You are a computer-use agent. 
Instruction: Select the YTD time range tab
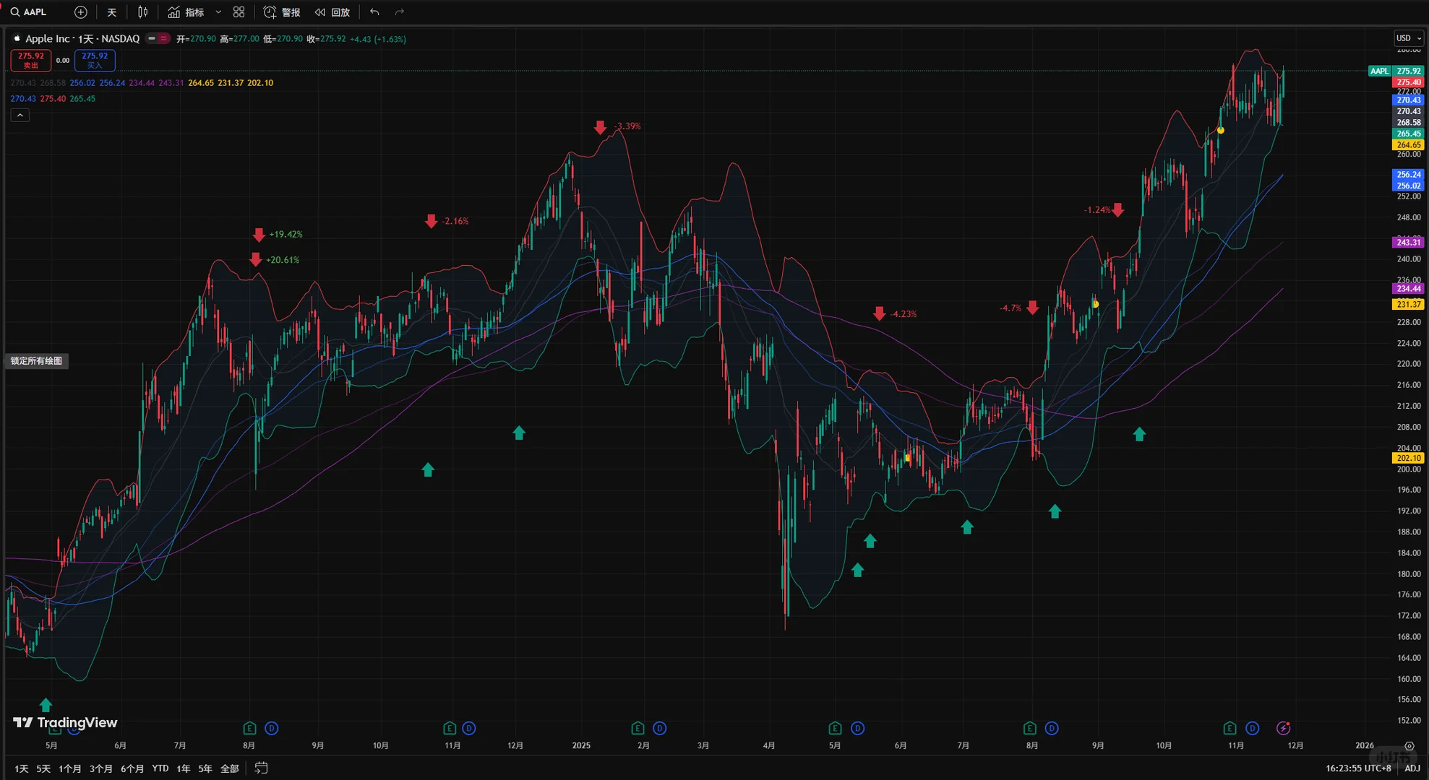[x=160, y=768]
